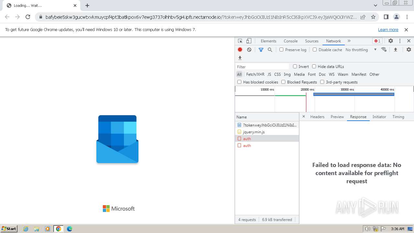
Task: Open Internet Explorer from taskbar
Action: click(26, 229)
